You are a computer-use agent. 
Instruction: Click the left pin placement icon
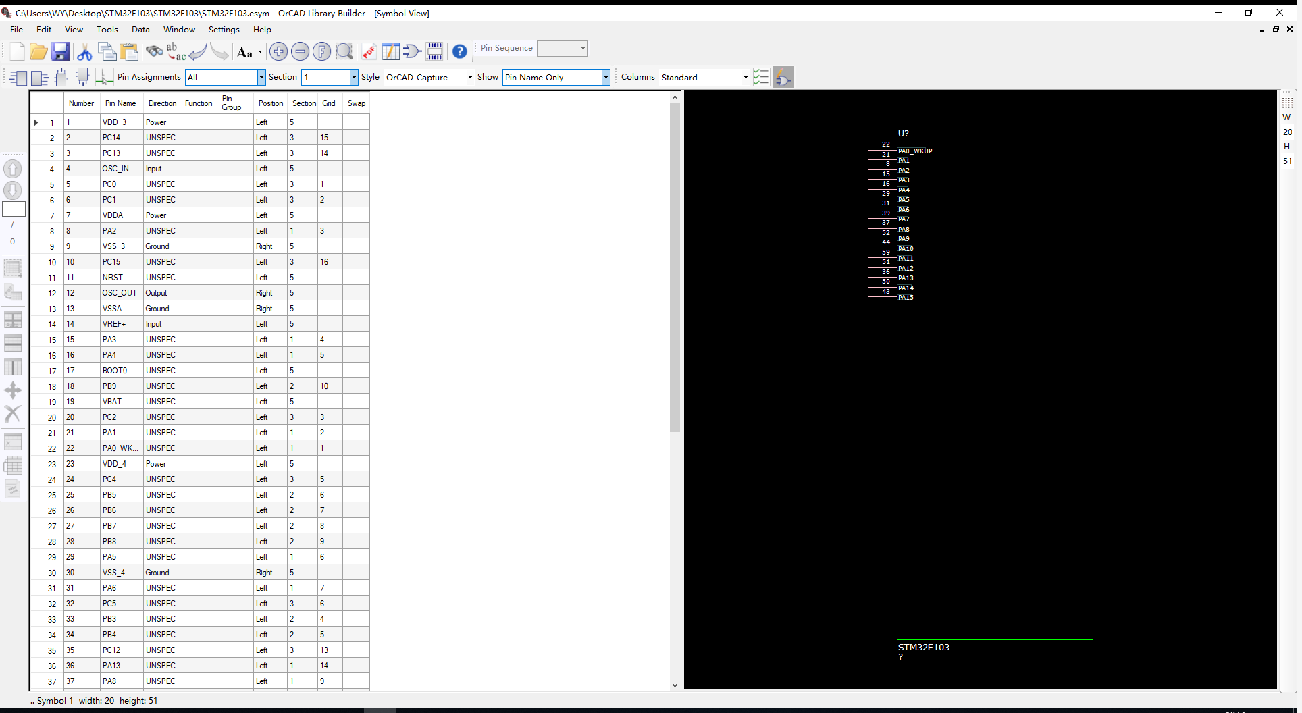pyautogui.click(x=16, y=77)
